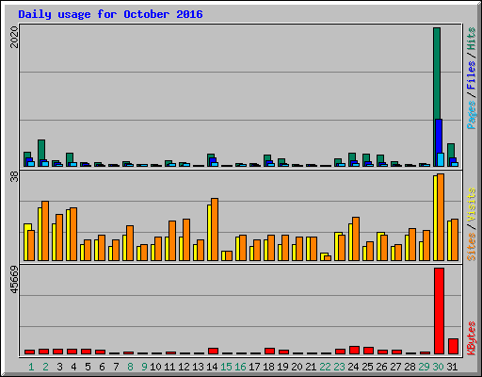Click the red KBytes bar for day 31
482x377 pixels.
tap(453, 346)
